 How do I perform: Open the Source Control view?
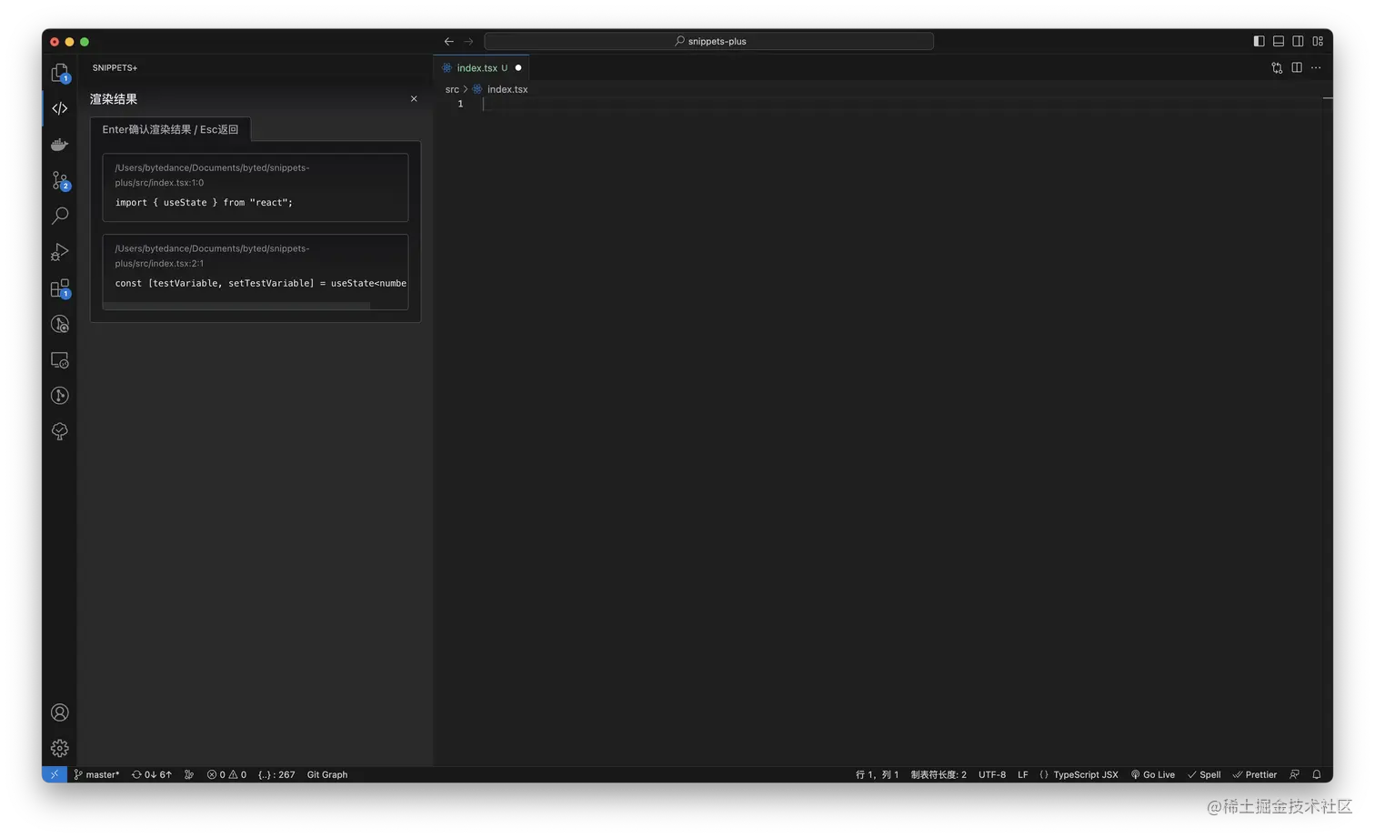pyautogui.click(x=60, y=180)
